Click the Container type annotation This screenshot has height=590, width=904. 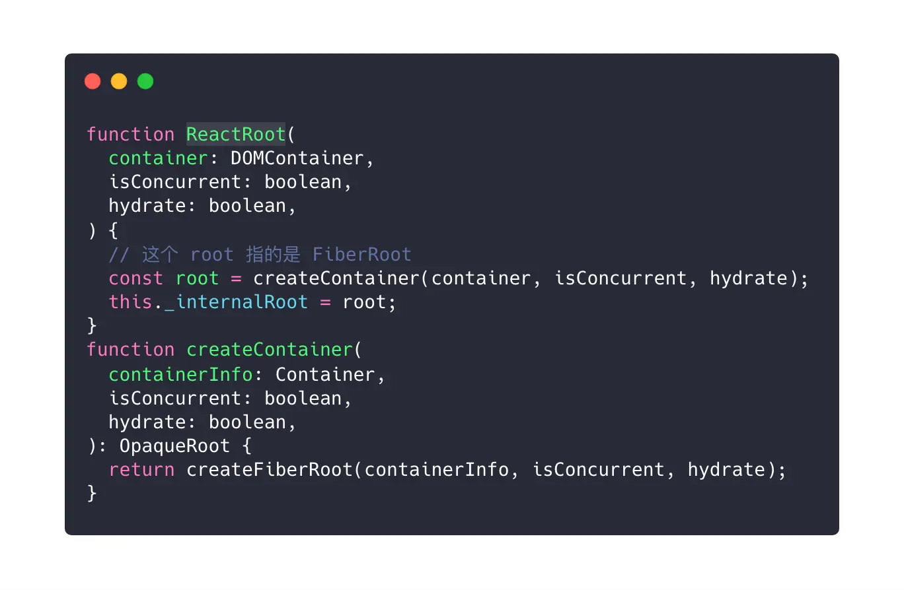click(x=324, y=374)
